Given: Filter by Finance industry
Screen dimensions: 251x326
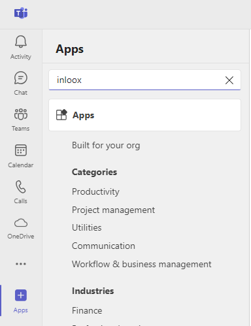Looking at the screenshot, I should tap(87, 310).
